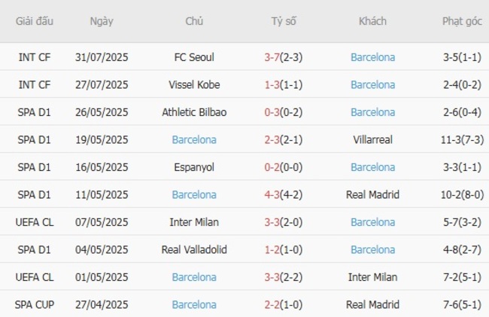Open the 1-3 score of Vissel Kobe match

273,85
